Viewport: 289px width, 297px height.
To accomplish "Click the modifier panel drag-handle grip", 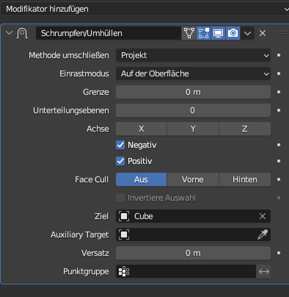I will [x=283, y=33].
